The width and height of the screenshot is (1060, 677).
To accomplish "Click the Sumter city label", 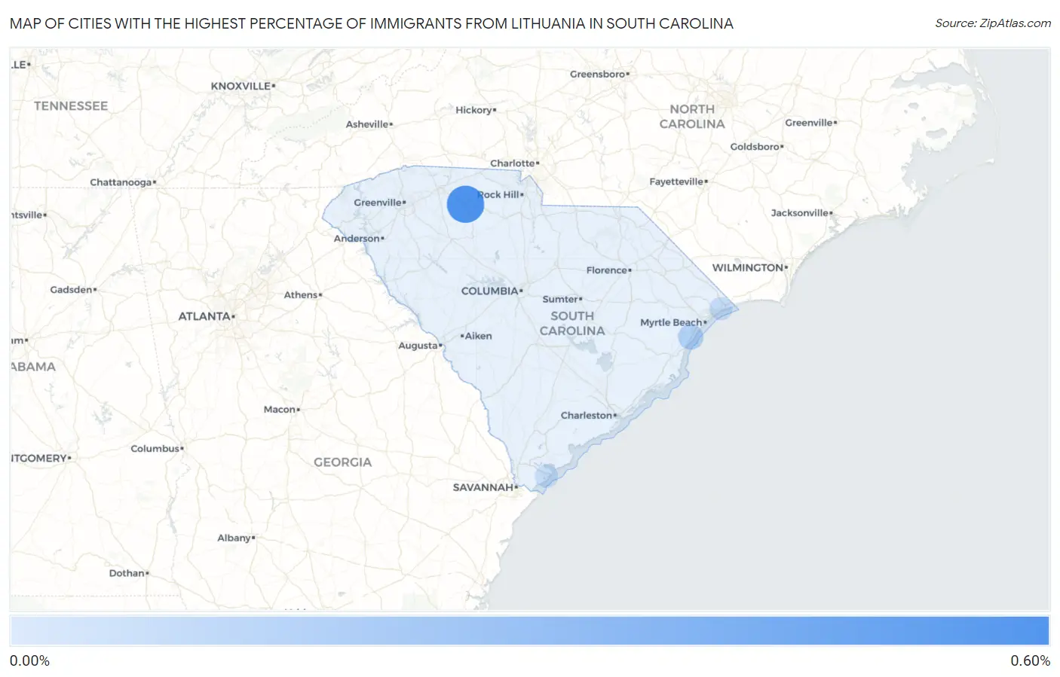I will tap(560, 299).
